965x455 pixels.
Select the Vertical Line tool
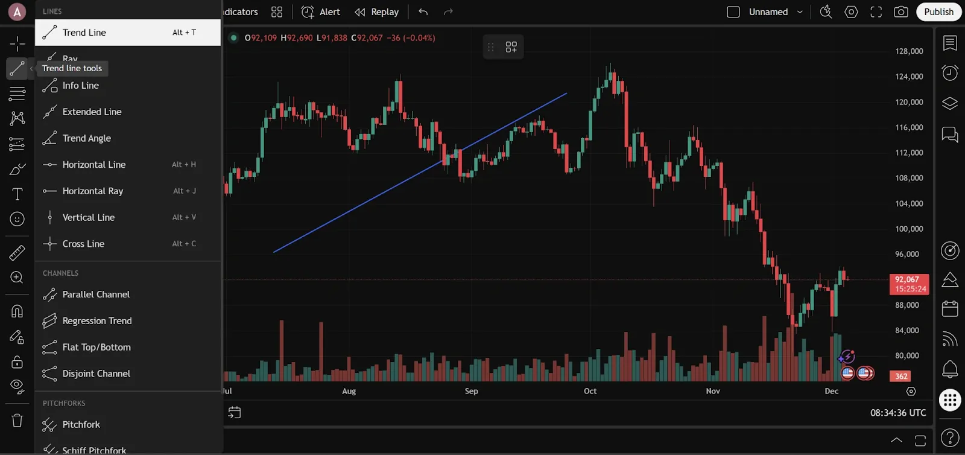coord(128,217)
